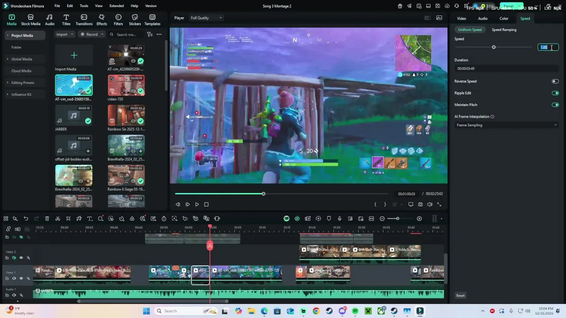This screenshot has width=566, height=318.
Task: Click the Reset button in speed panel
Action: click(x=461, y=295)
